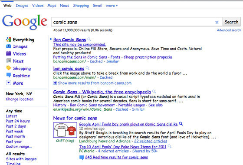Open Similar link for Wikipedia result
The image size is (243, 165).
(138, 109)
